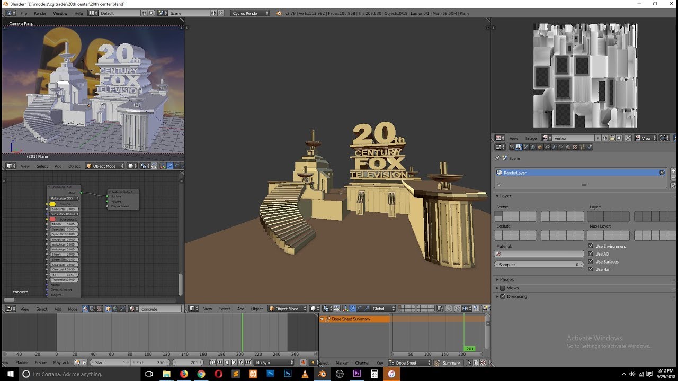Select object node tree type icon
Screen dimensions: 678x381
click(x=109, y=309)
